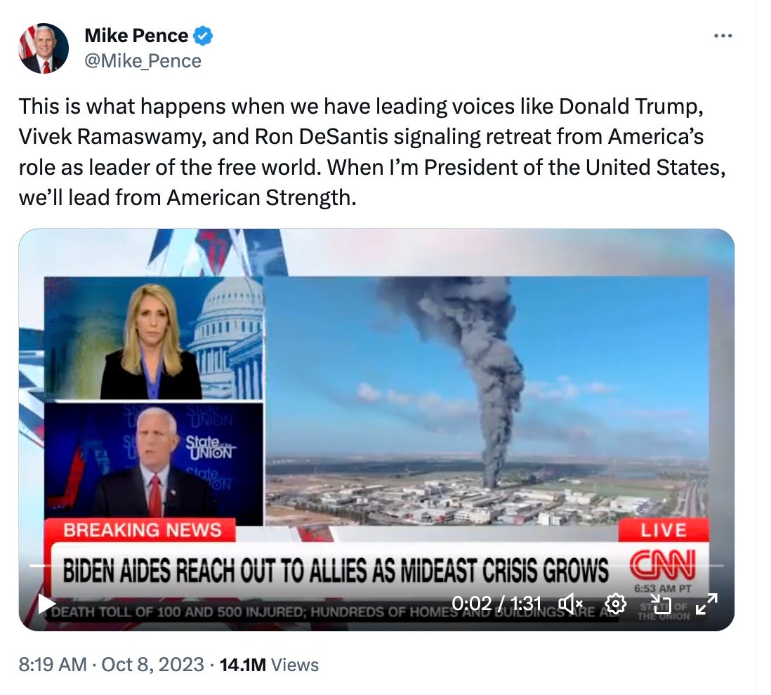Seek along the video progress bar
Viewport: 771px width, 695px height.
point(376,567)
